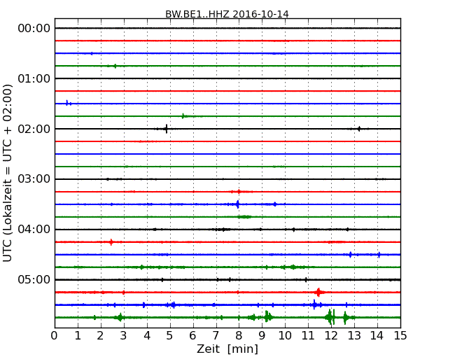
Task: Click x-axis tick label 14
Action: (x=377, y=335)
